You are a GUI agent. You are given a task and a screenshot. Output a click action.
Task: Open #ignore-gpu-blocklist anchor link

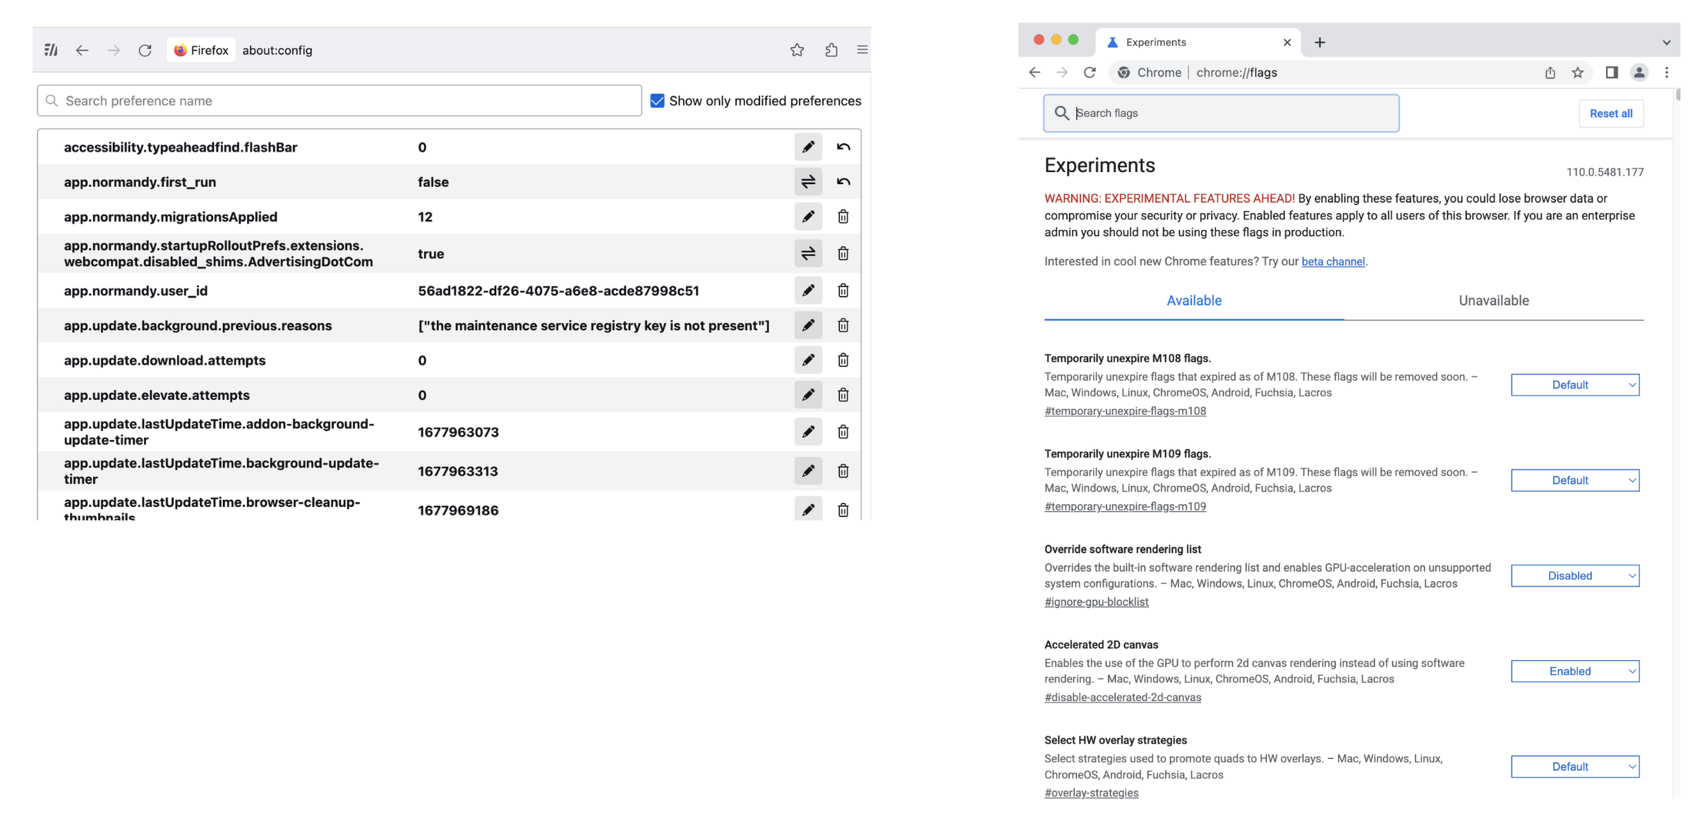(1096, 602)
